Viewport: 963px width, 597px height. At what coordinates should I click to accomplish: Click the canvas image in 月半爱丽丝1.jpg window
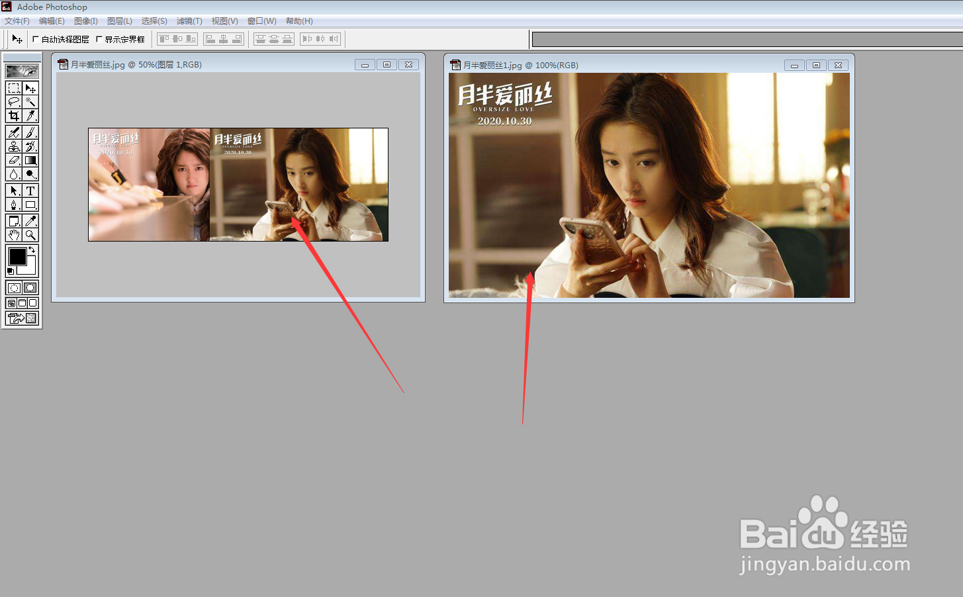(649, 185)
